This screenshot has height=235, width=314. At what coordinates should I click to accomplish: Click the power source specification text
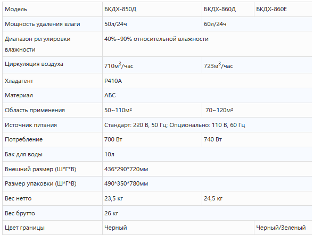pos(175,125)
